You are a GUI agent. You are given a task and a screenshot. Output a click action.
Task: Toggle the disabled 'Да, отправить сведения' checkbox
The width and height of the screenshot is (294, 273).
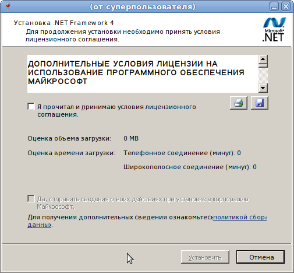coord(31,199)
